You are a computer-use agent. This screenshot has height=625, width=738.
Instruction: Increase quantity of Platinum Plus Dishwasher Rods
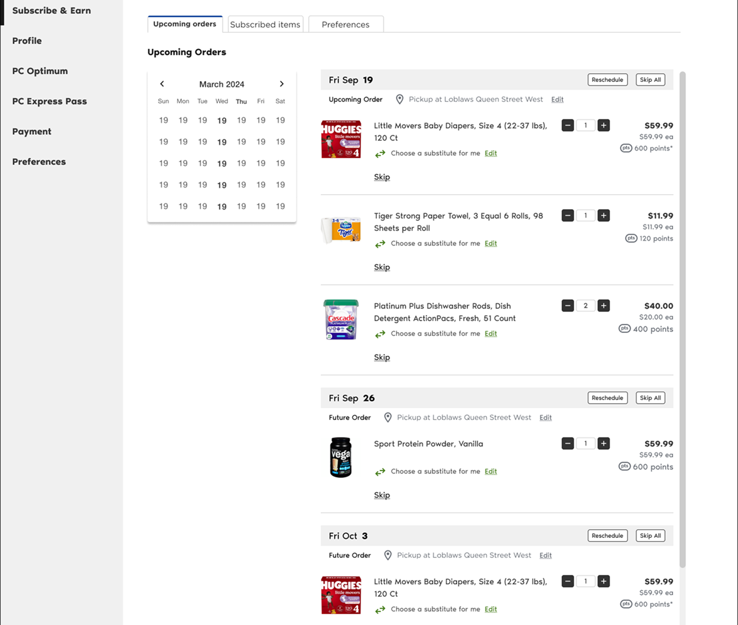click(604, 306)
